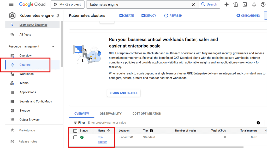The height and width of the screenshot is (148, 267).
Task: Click the Status column header
Action: coord(84,130)
